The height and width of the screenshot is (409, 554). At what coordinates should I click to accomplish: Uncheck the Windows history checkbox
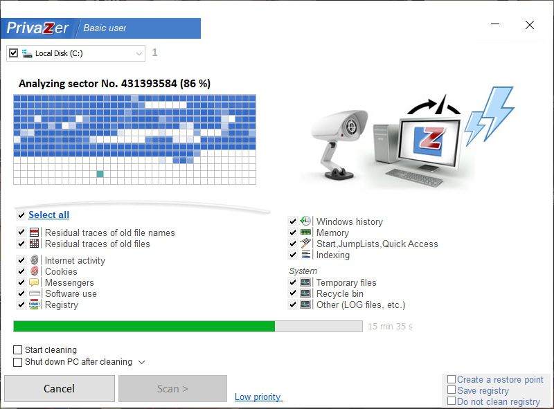tap(292, 221)
